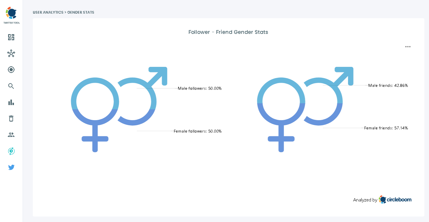Click the Female followers 50.00% label
The width and height of the screenshot is (429, 222).
click(x=198, y=131)
